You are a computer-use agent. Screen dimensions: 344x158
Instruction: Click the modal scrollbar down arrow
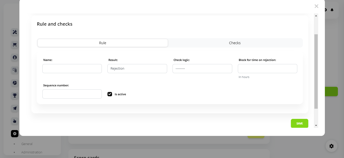click(x=316, y=125)
